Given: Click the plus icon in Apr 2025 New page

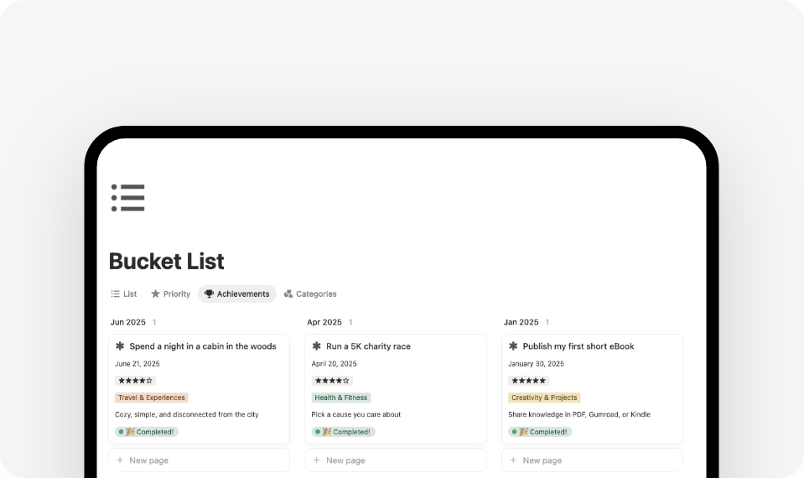Looking at the screenshot, I should [x=316, y=460].
